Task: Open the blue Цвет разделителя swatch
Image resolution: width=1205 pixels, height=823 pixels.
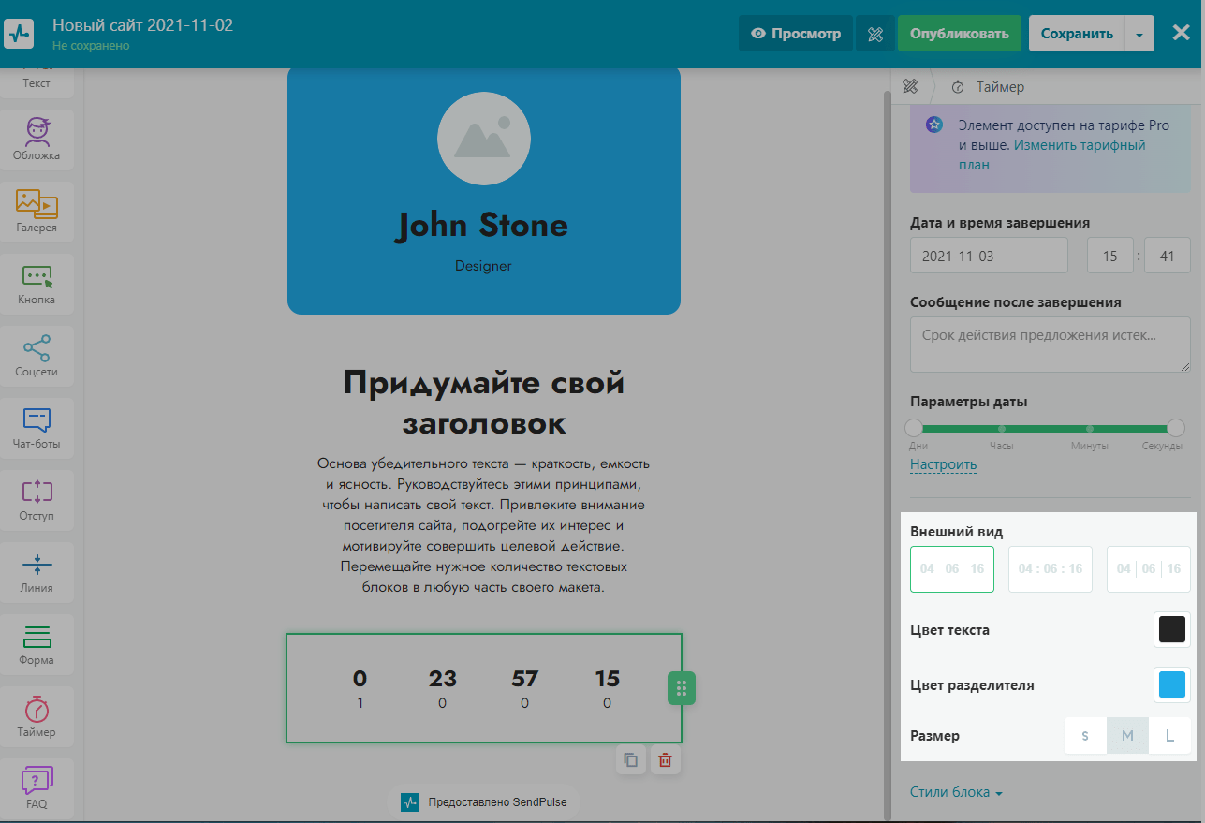Action: [1171, 684]
